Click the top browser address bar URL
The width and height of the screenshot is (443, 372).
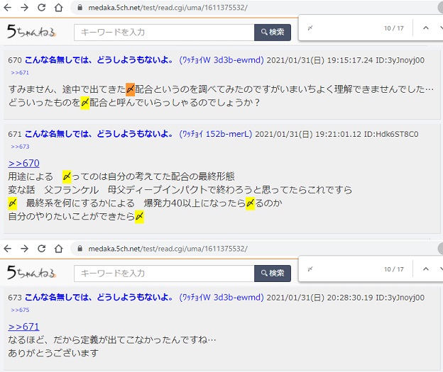(168, 8)
